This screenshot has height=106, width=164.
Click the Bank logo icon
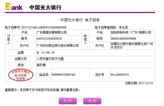(x=14, y=6)
